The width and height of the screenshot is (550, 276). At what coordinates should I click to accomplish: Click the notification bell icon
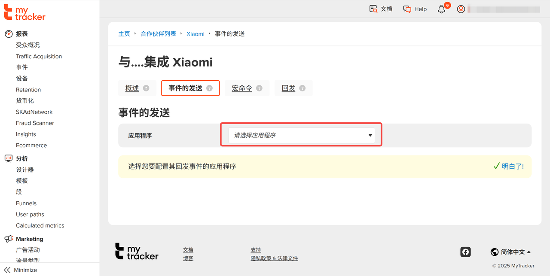coord(441,9)
